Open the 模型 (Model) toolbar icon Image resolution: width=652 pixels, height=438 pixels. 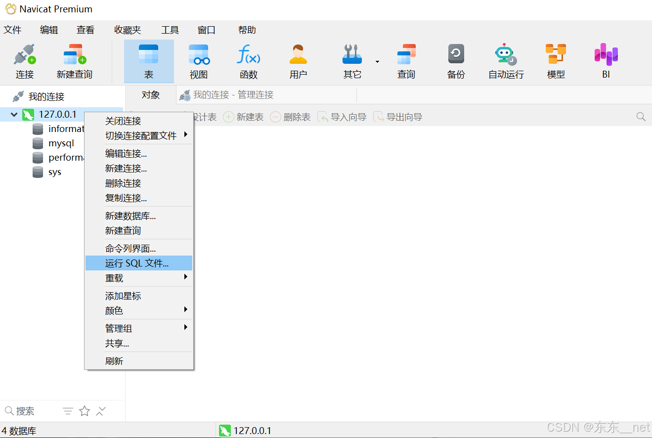point(556,61)
